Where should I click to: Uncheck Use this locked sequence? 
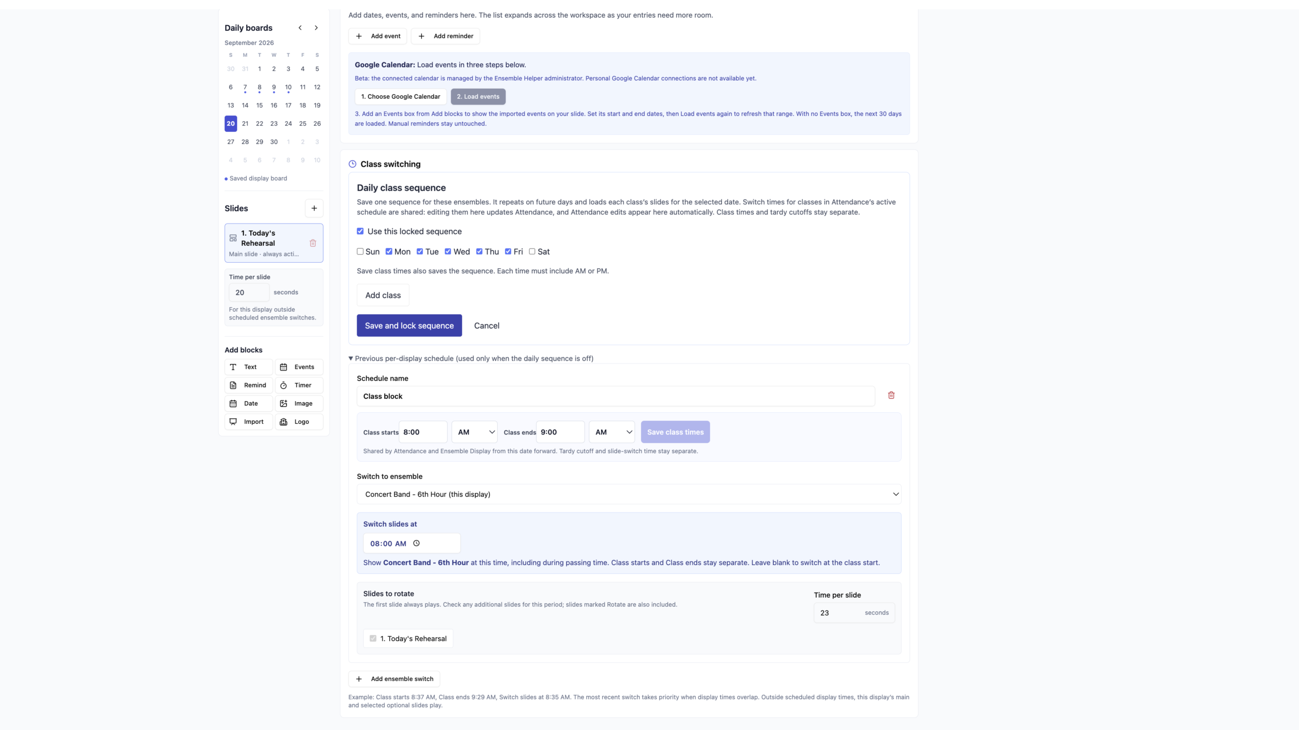click(x=360, y=231)
